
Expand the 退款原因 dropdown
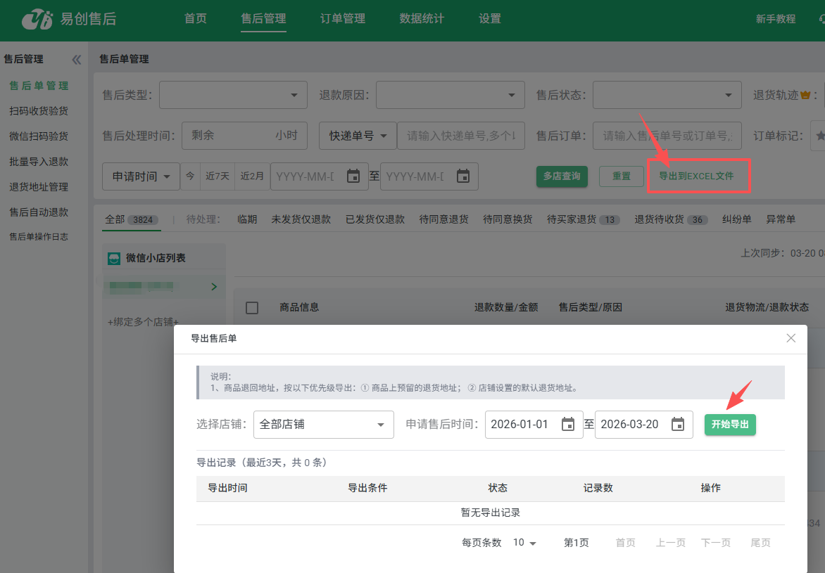click(x=511, y=96)
